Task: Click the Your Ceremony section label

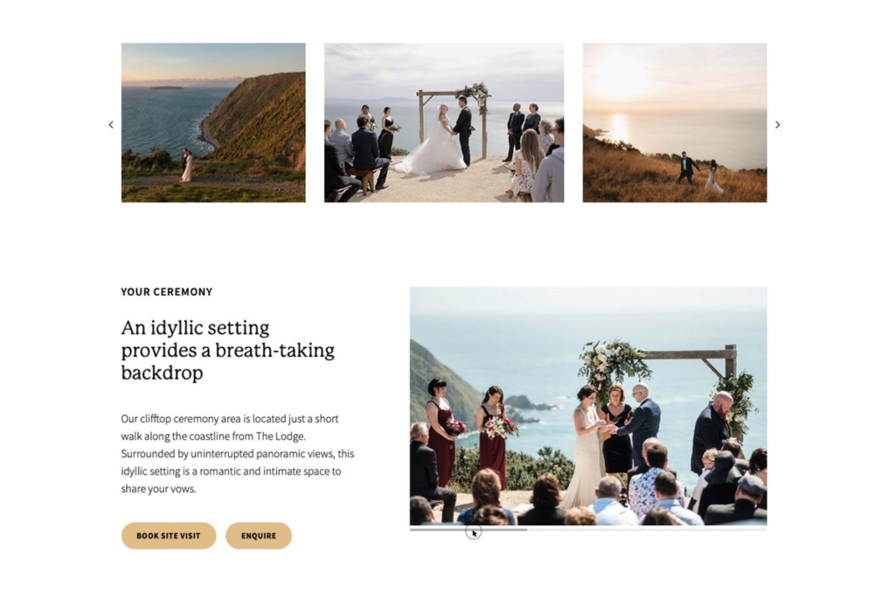Action: (167, 292)
